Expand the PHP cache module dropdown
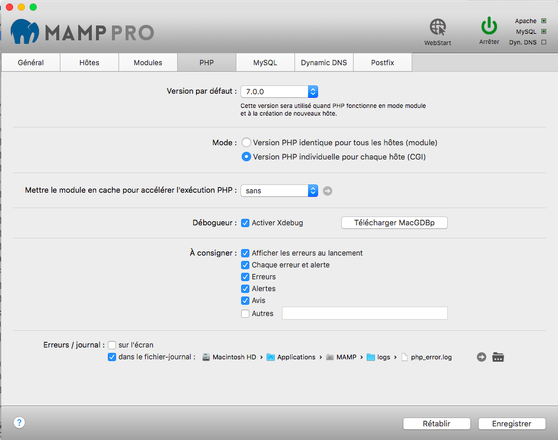Screen dimensions: 558x440 tap(280, 191)
